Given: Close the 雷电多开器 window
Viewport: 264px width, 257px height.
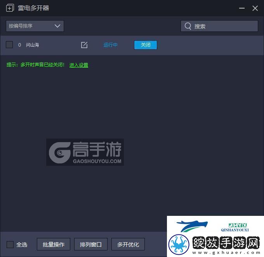Looking at the screenshot, I should point(255,8).
